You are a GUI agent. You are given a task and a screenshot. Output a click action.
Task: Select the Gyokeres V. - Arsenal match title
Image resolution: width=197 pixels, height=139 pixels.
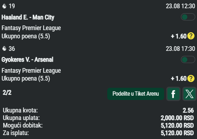click(x=28, y=59)
